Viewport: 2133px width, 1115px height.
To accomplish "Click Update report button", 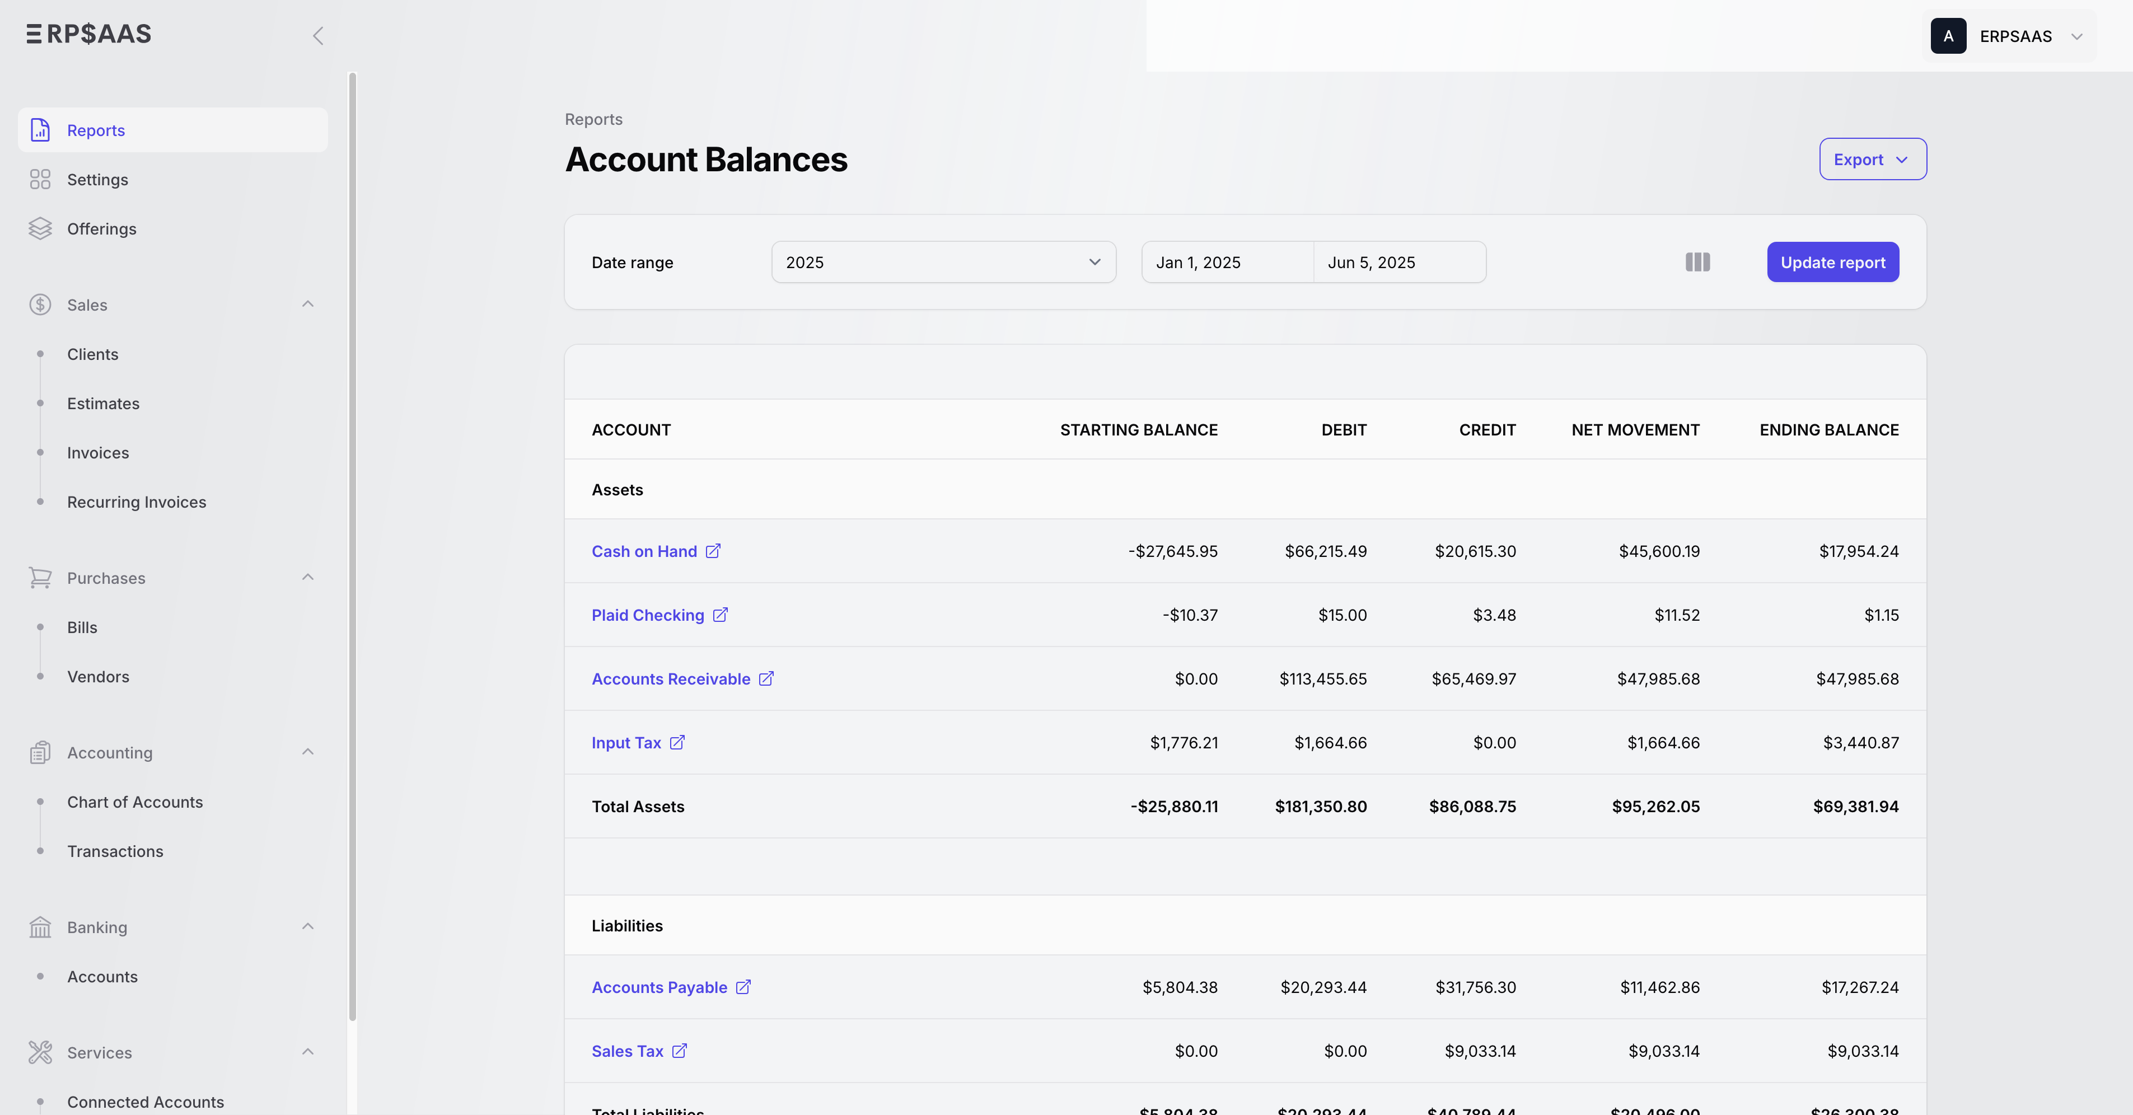I will 1833,263.
